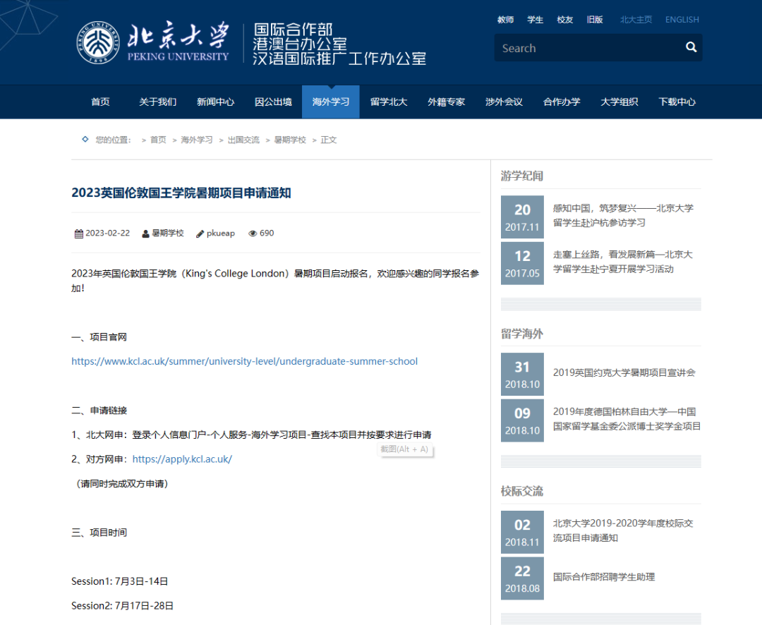Image resolution: width=762 pixels, height=625 pixels.
Task: Click the pencil icon beside pkueap
Action: pos(200,233)
